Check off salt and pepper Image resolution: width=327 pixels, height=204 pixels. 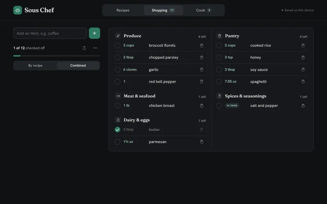219,106
